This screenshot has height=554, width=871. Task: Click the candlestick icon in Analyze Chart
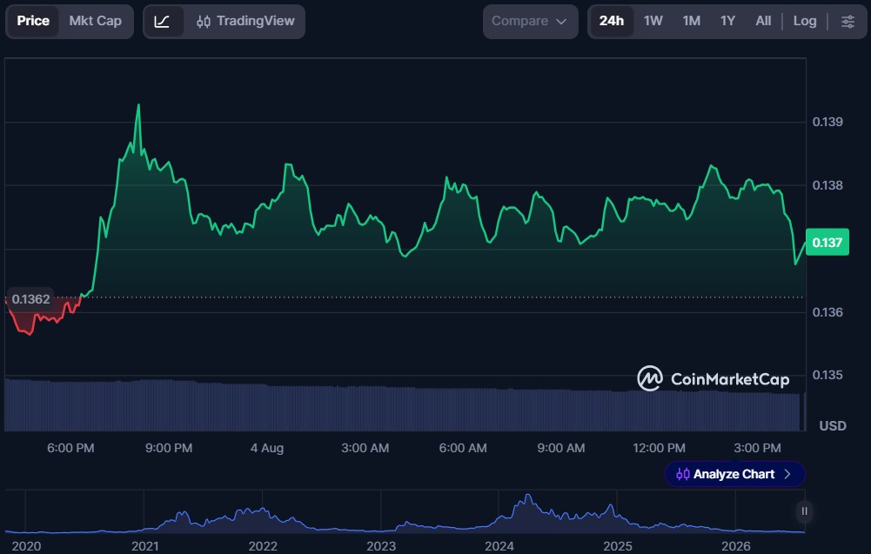[x=683, y=474]
